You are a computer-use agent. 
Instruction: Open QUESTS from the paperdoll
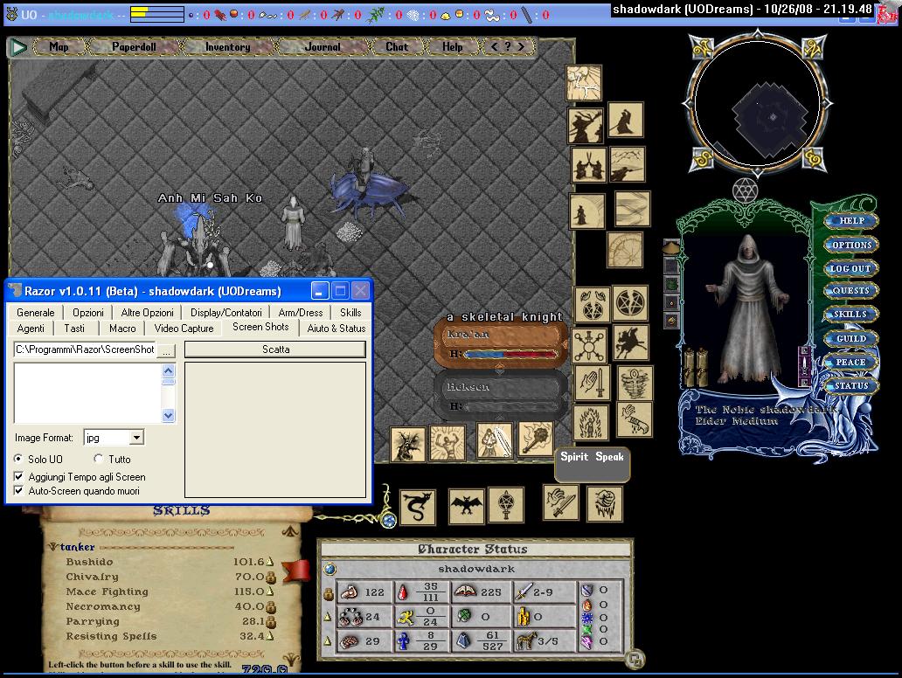pos(850,291)
